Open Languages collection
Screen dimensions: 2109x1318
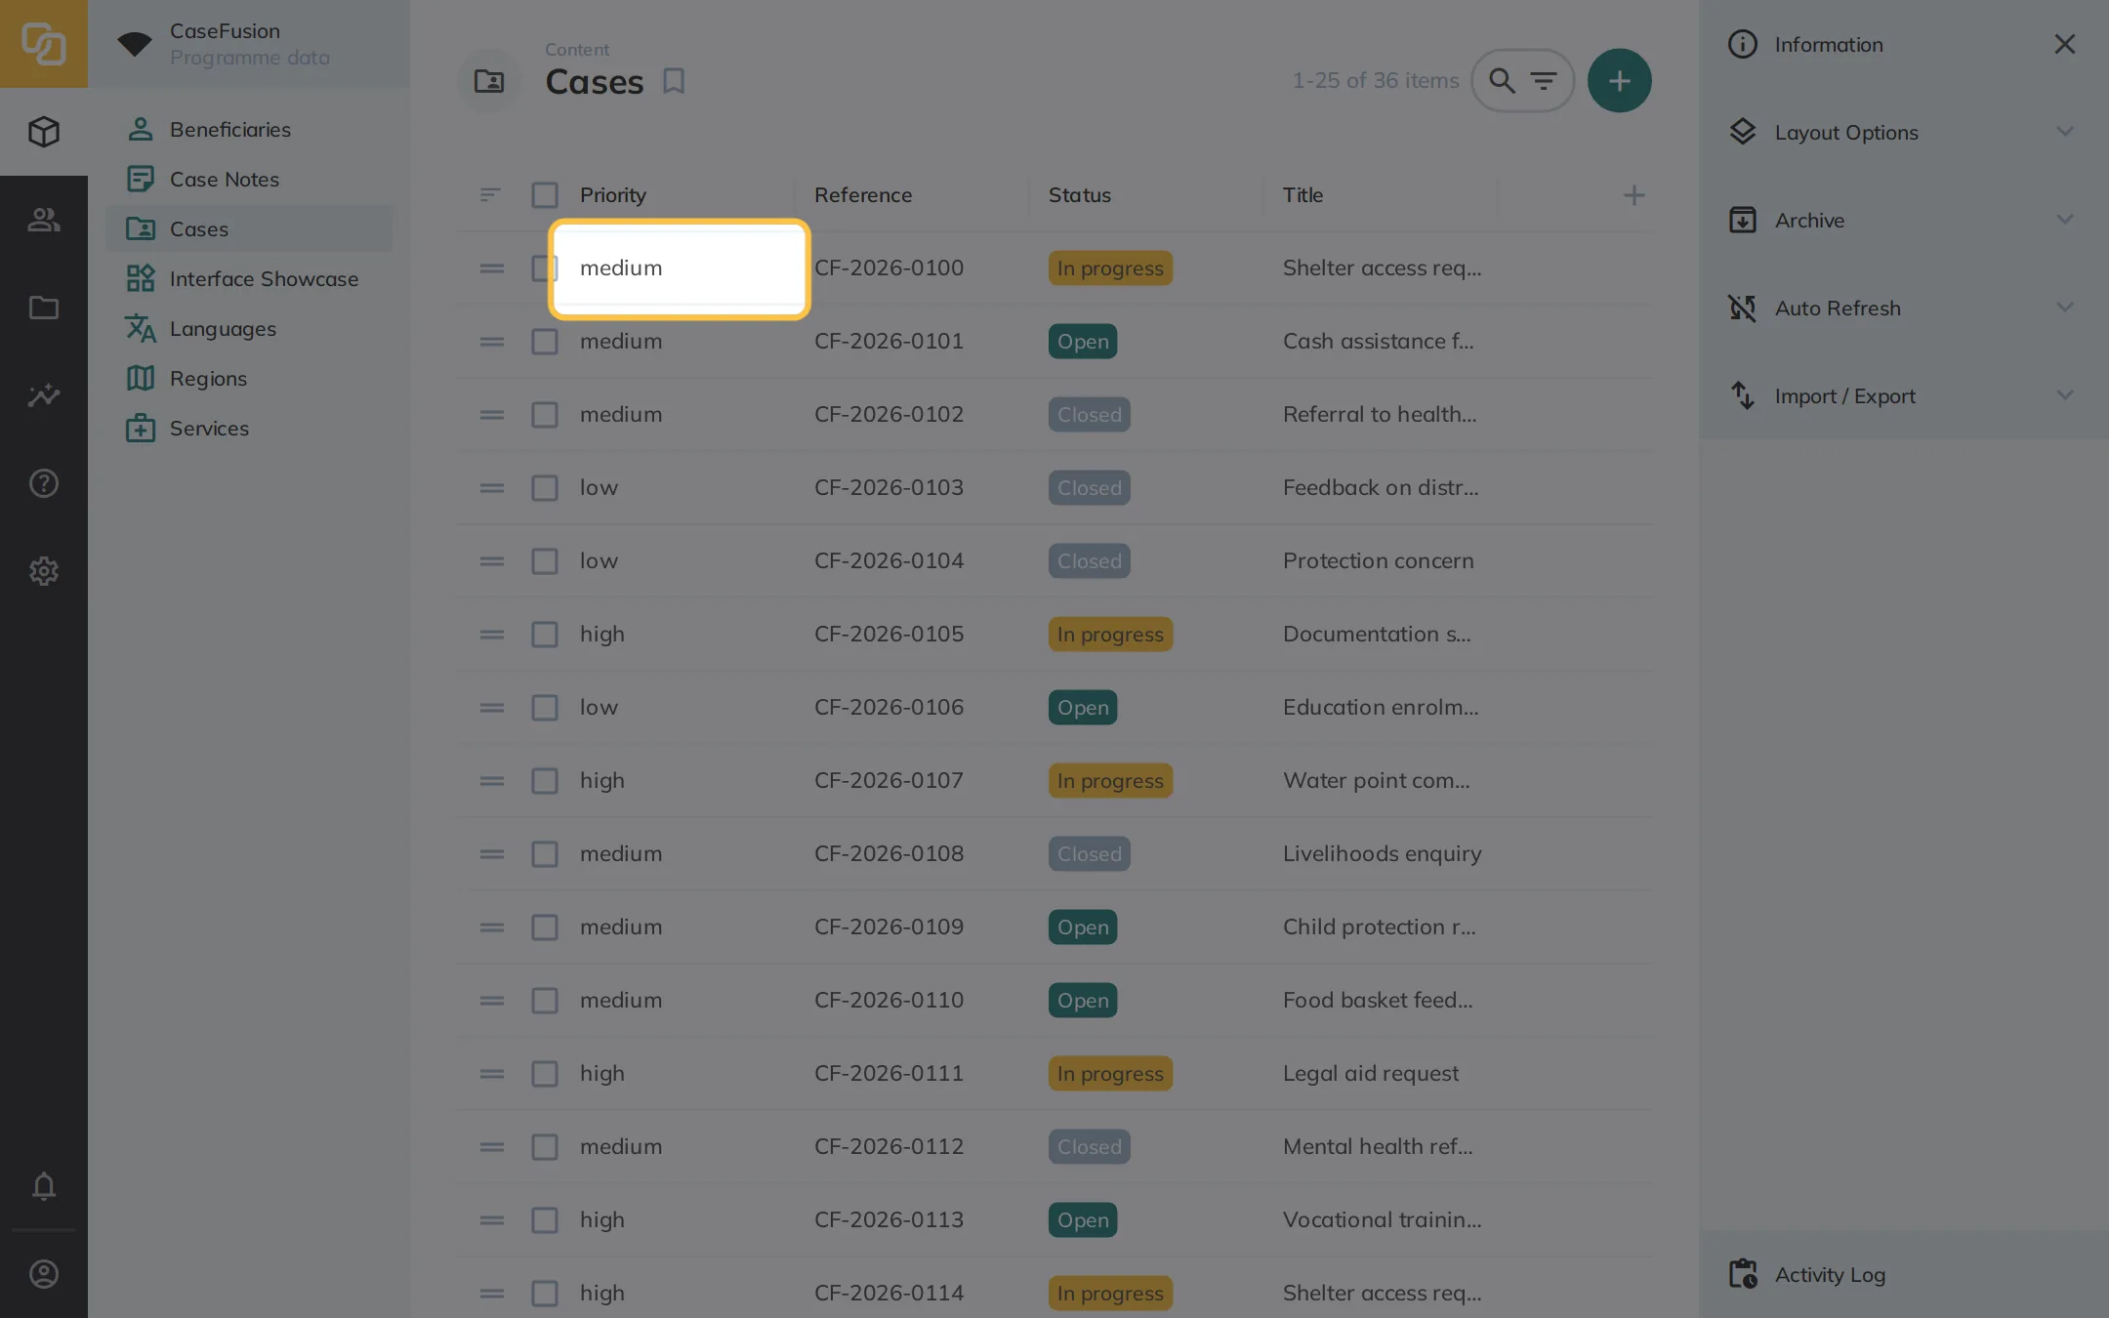(x=249, y=328)
